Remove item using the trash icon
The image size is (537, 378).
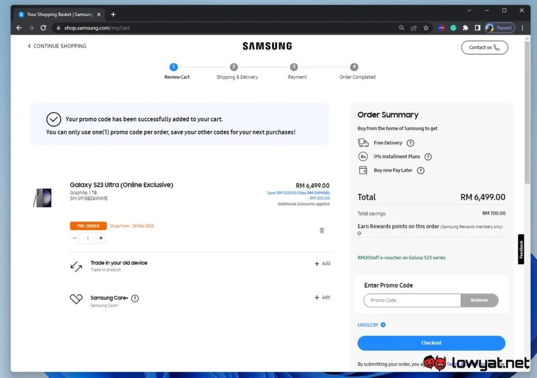point(321,230)
